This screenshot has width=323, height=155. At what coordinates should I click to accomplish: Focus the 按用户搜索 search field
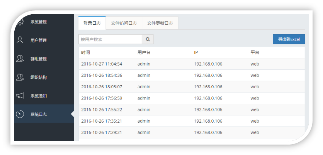[x=110, y=39]
